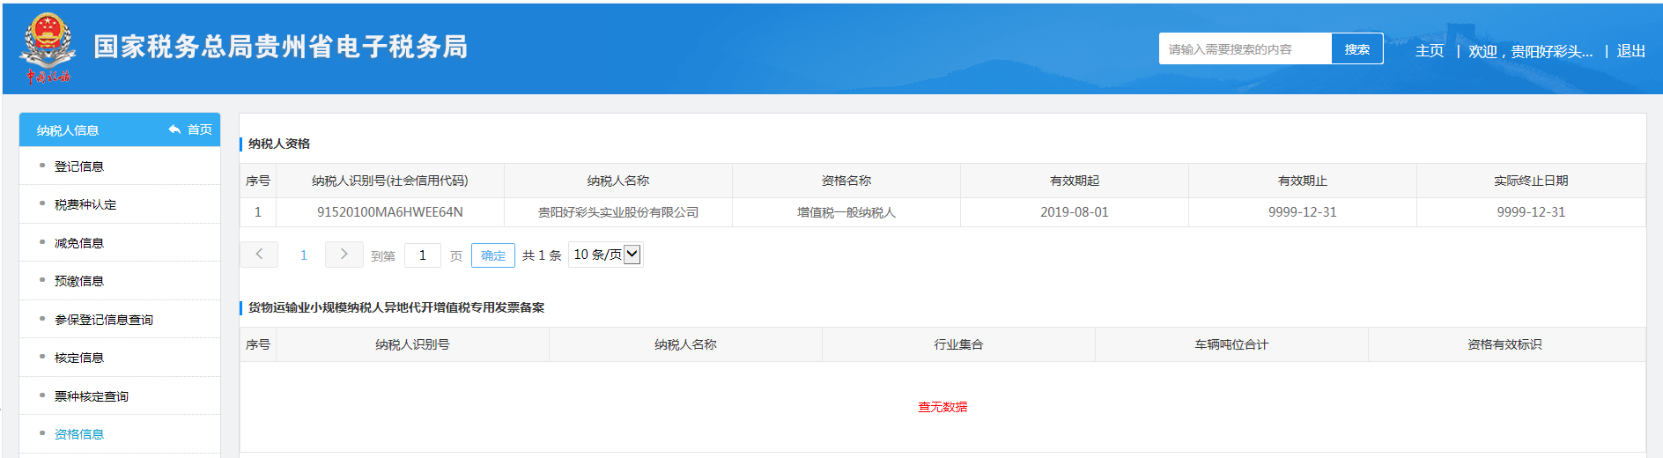Open the 10 条/页 page size dropdown

606,255
